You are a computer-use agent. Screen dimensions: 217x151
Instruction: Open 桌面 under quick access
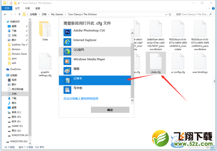12,26
